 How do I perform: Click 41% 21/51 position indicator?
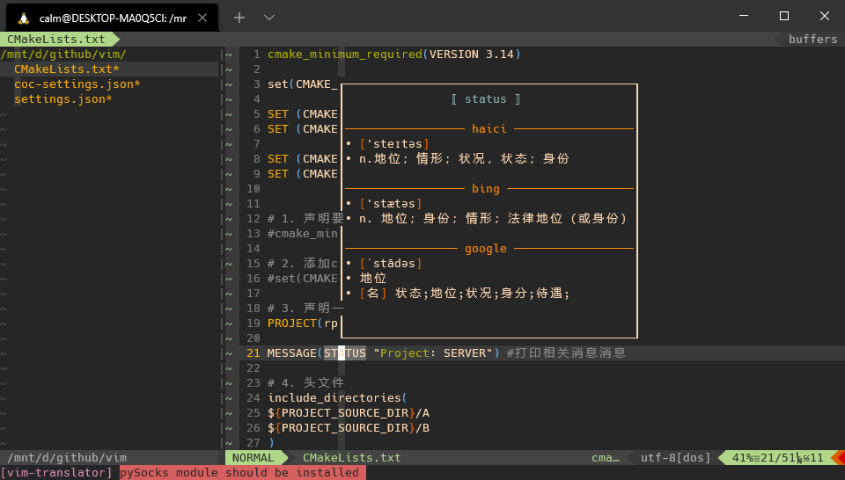click(777, 458)
